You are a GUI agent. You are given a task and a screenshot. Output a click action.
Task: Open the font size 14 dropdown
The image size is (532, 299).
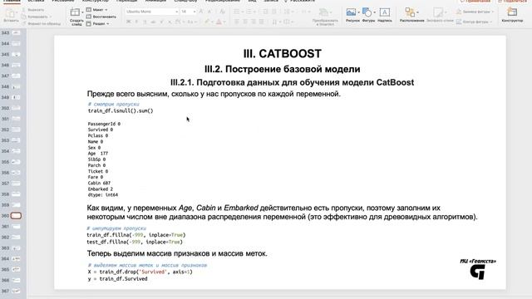[195, 12]
